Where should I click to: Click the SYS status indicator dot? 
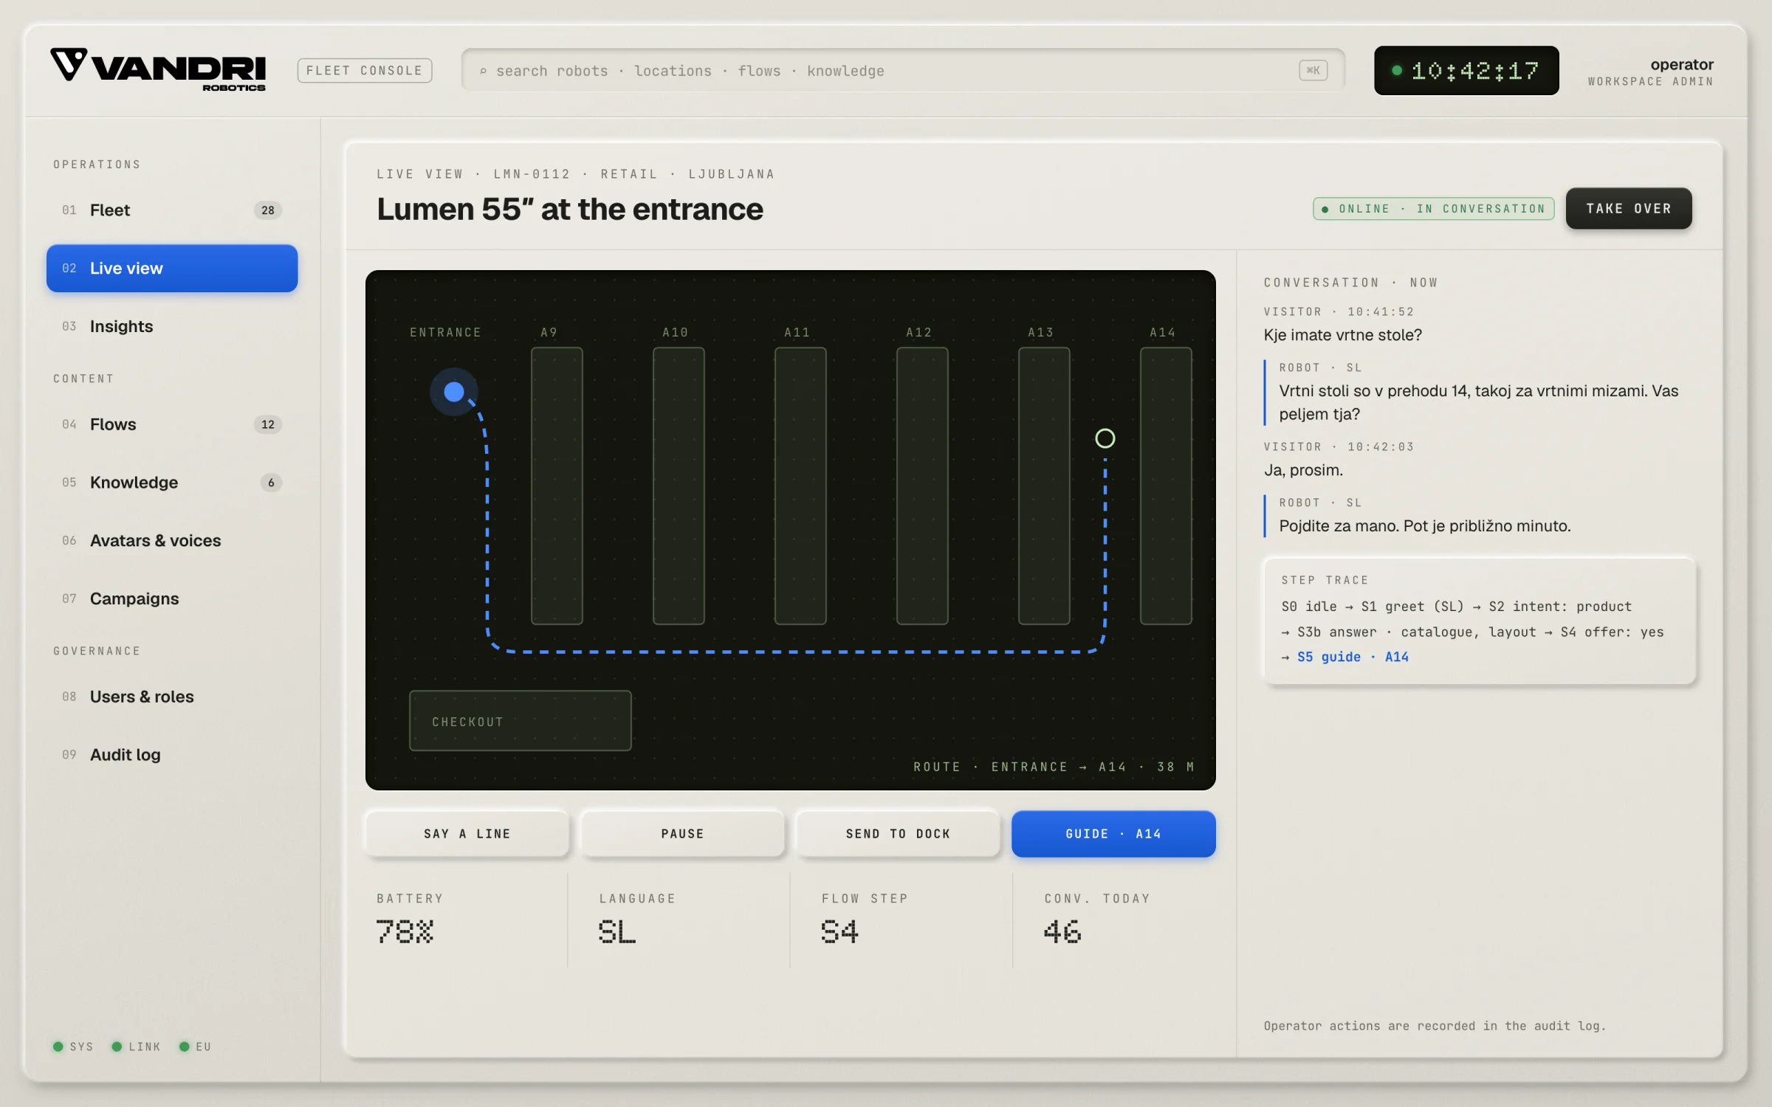[58, 1046]
